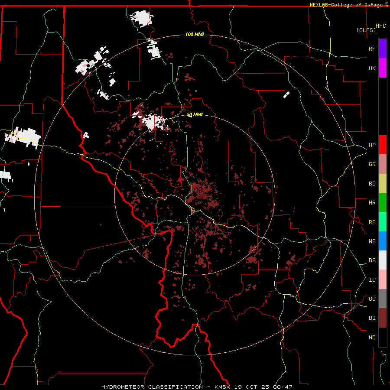Click the BI legend label
This screenshot has height=390, width=390.
[372, 318]
